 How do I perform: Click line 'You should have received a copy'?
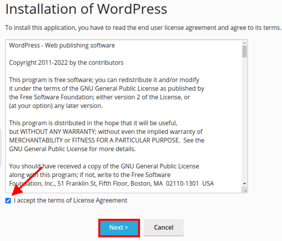click(x=104, y=166)
